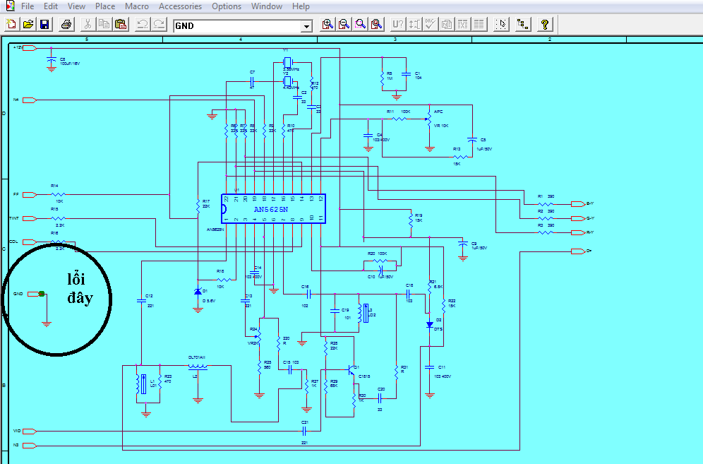Zoom out with the minus magnifier icon

[344, 25]
